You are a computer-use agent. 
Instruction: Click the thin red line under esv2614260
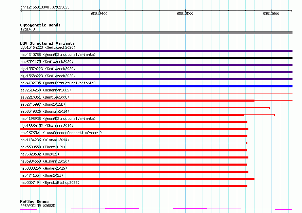156,93
